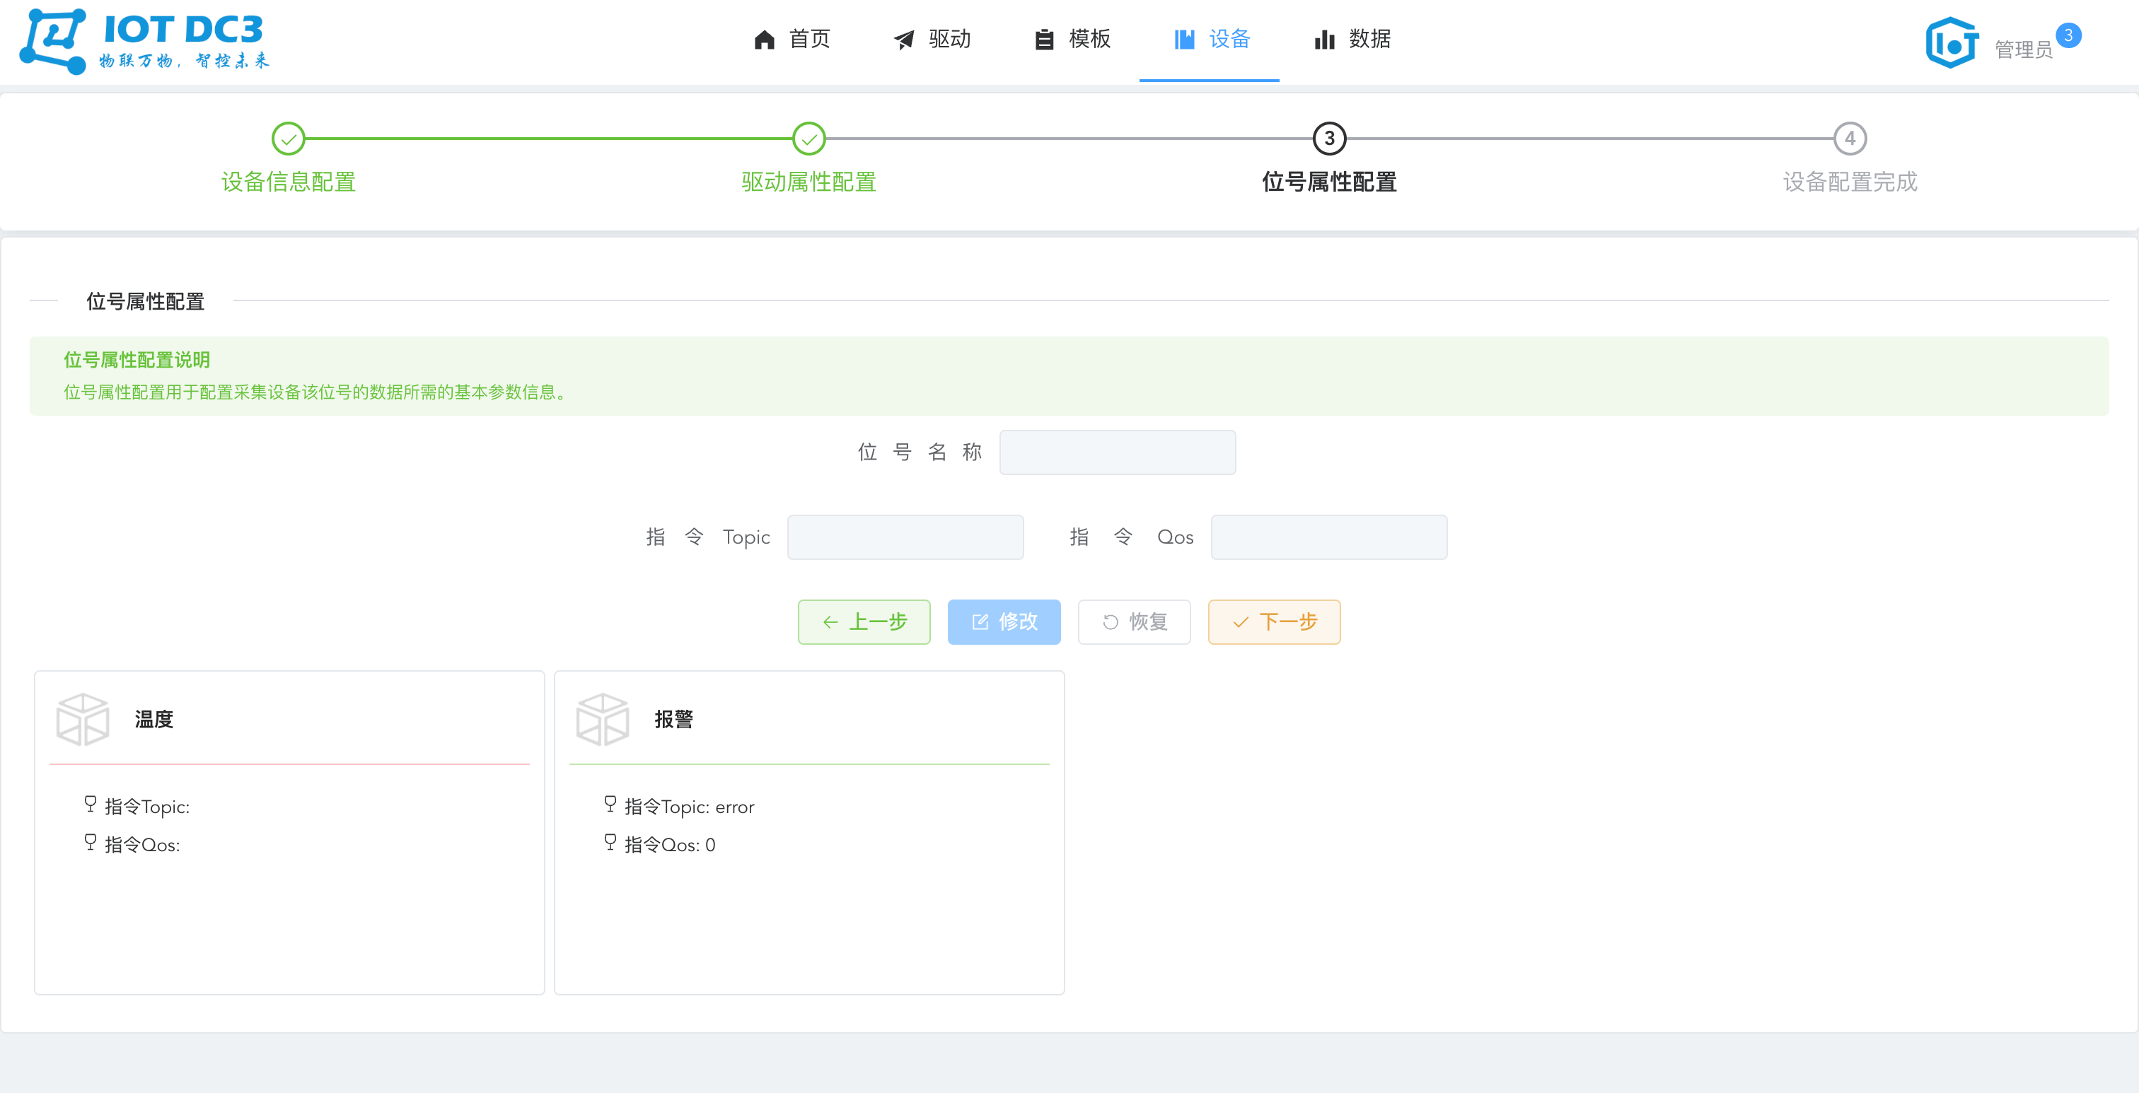Click the 下一步 button
This screenshot has height=1093, width=2139.
(1274, 621)
